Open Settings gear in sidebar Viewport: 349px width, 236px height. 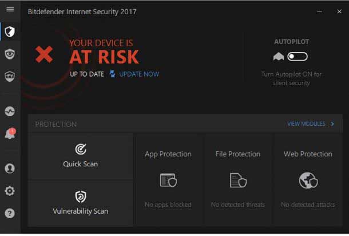point(10,191)
